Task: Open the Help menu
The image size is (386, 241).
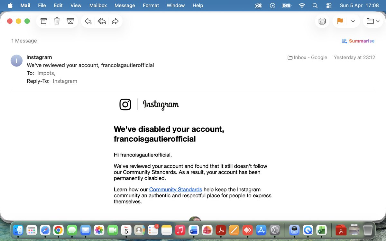Action: (198, 5)
